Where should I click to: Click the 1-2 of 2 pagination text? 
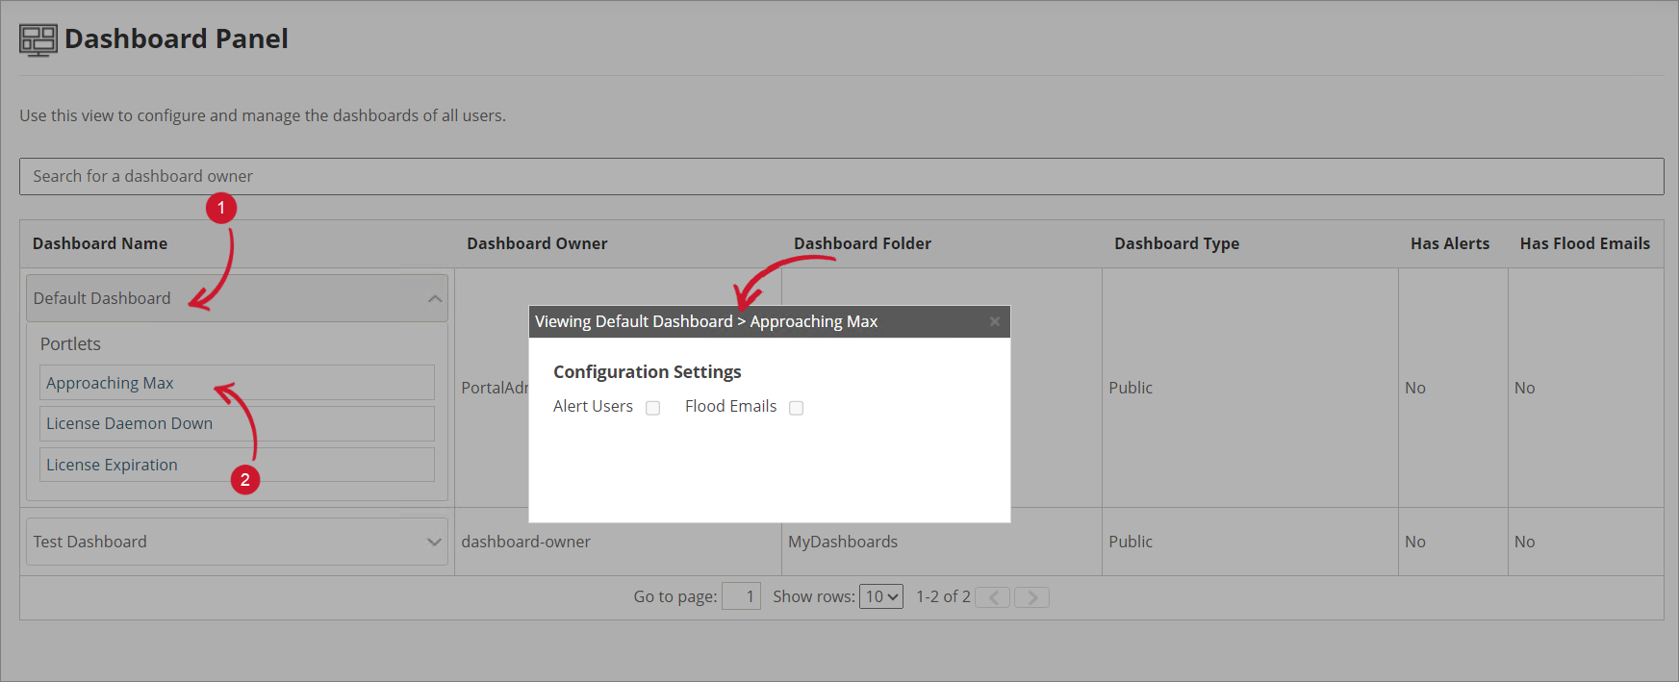[x=943, y=596]
